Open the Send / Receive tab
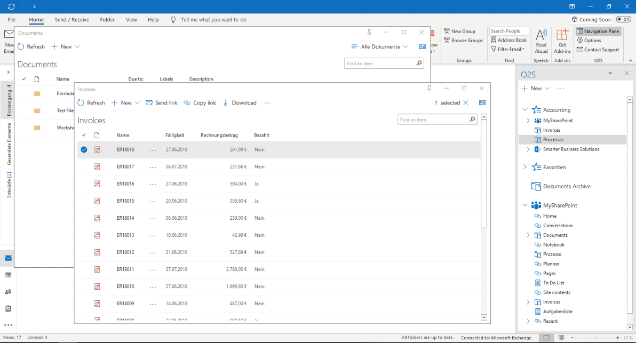The width and height of the screenshot is (636, 343). [x=72, y=19]
